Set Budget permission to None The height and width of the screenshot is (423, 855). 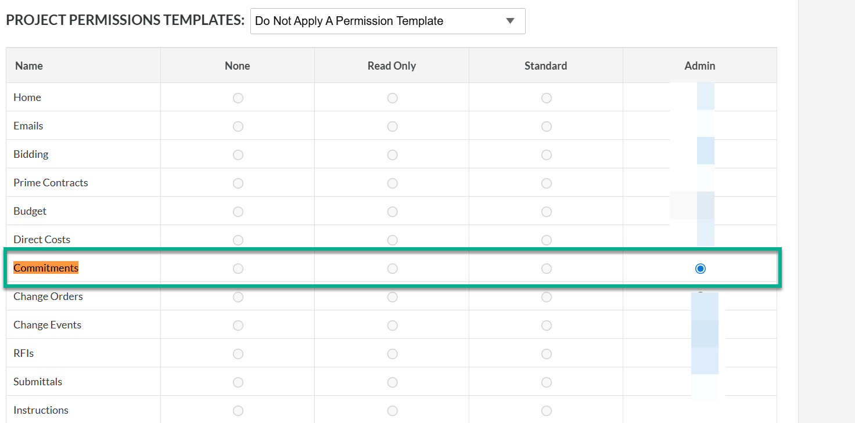click(x=238, y=212)
